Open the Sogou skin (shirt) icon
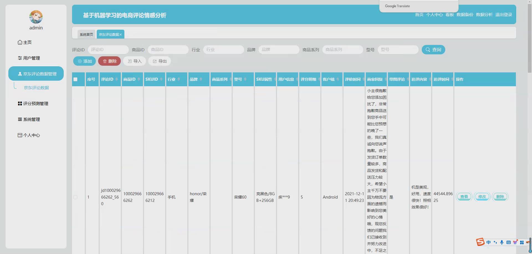Image resolution: width=532 pixels, height=254 pixels. 515,242
